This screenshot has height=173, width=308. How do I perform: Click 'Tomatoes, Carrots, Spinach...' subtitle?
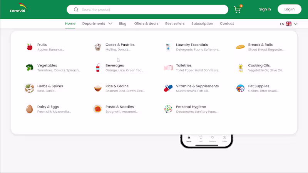click(59, 70)
